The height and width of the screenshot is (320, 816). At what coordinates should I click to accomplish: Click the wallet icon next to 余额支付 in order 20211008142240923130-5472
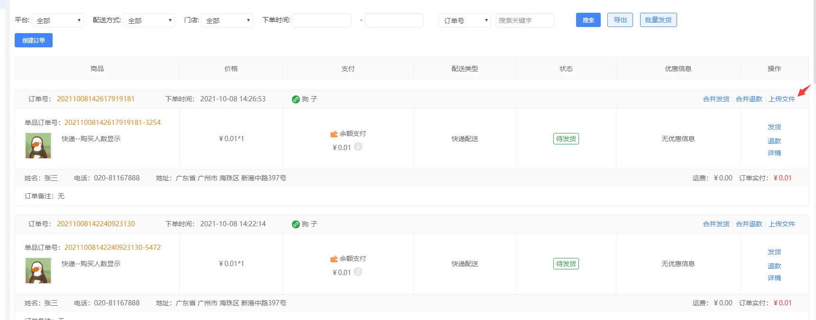pyautogui.click(x=334, y=259)
